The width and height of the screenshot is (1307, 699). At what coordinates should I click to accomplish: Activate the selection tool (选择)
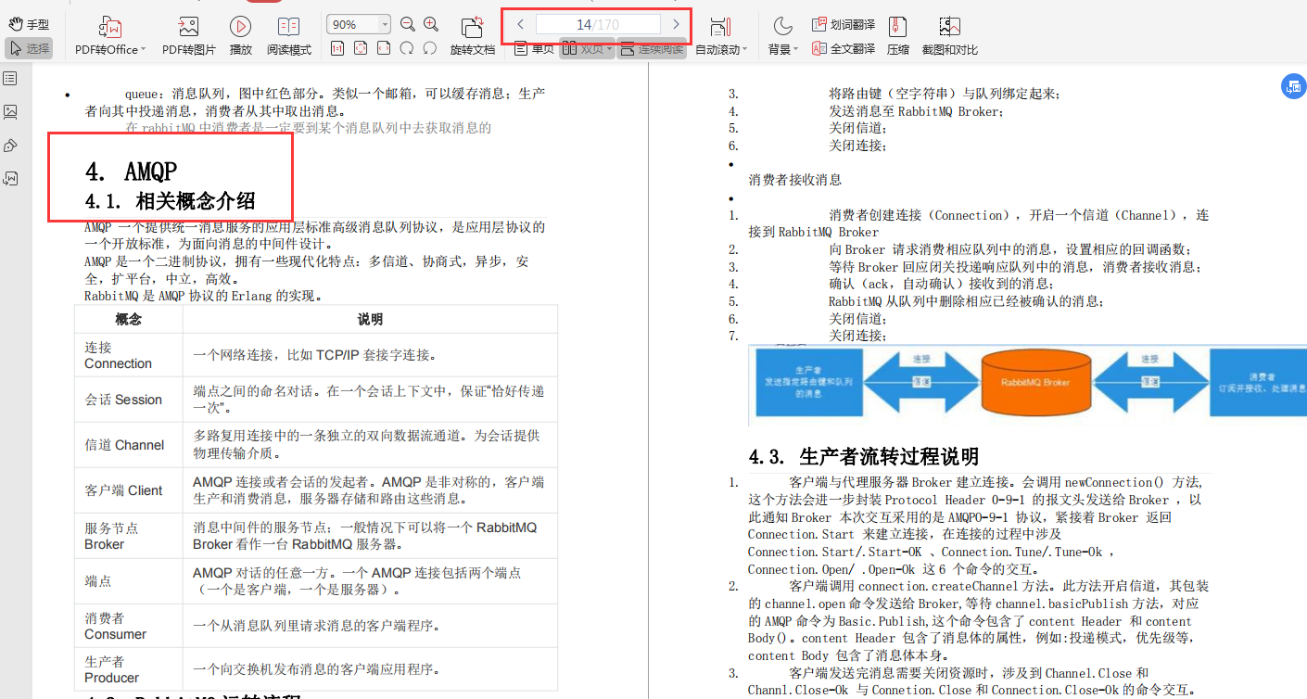[29, 48]
